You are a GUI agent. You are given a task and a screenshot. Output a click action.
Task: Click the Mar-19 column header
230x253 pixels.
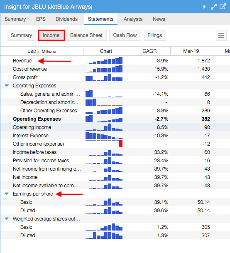191,51
